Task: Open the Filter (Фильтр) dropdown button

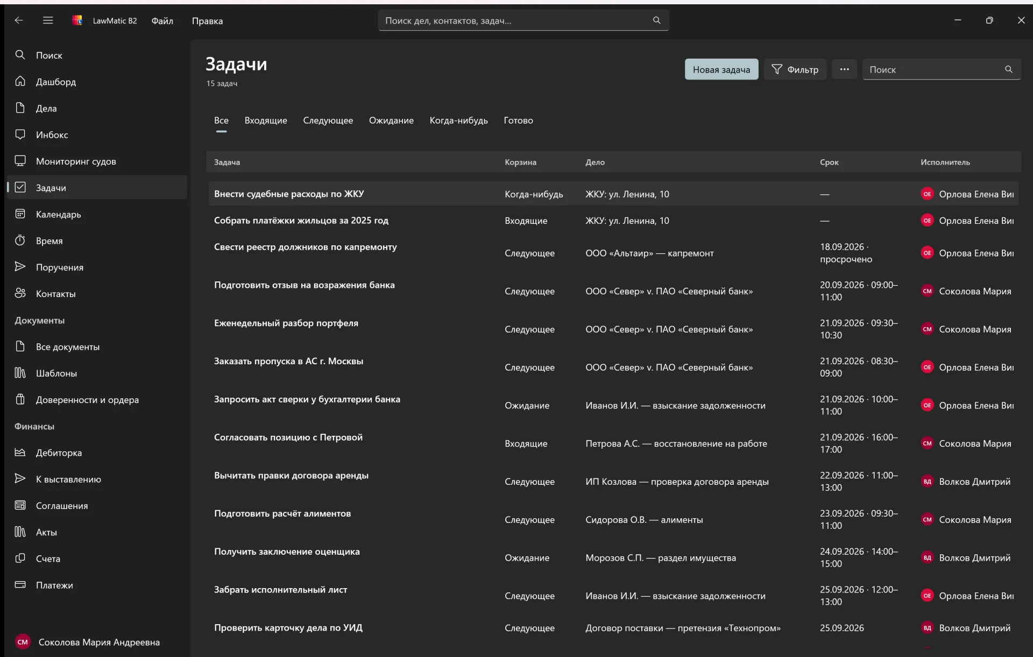Action: pyautogui.click(x=795, y=69)
